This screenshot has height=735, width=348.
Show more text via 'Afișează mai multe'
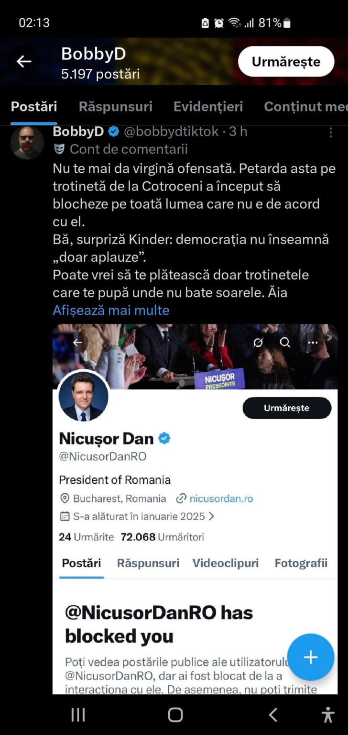coord(110,311)
